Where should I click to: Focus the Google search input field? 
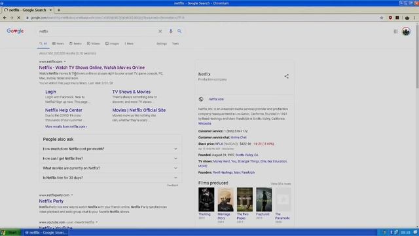(x=98, y=31)
